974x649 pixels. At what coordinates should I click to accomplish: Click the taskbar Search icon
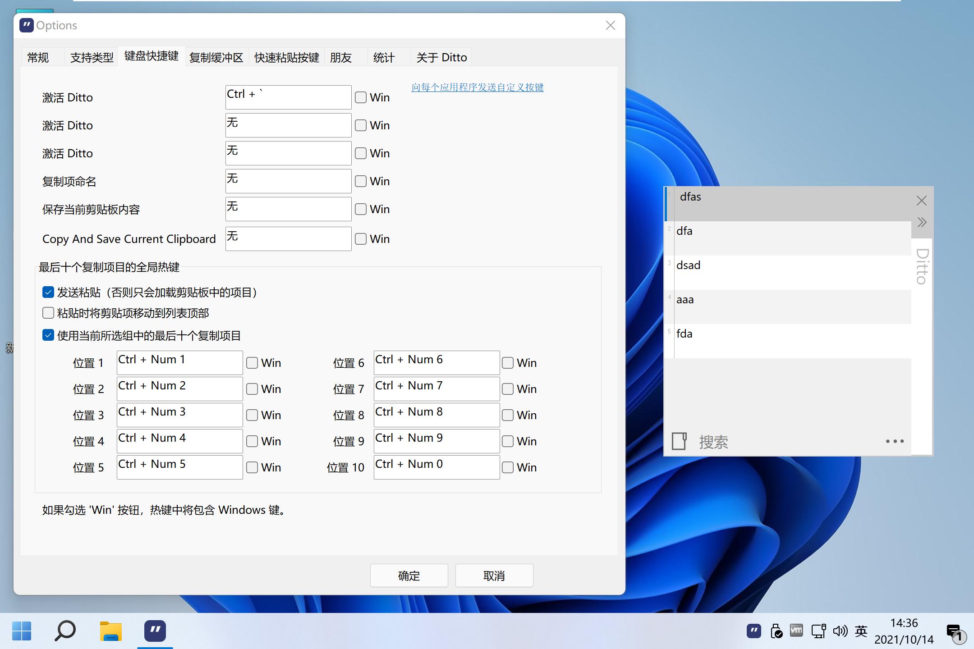pyautogui.click(x=65, y=631)
